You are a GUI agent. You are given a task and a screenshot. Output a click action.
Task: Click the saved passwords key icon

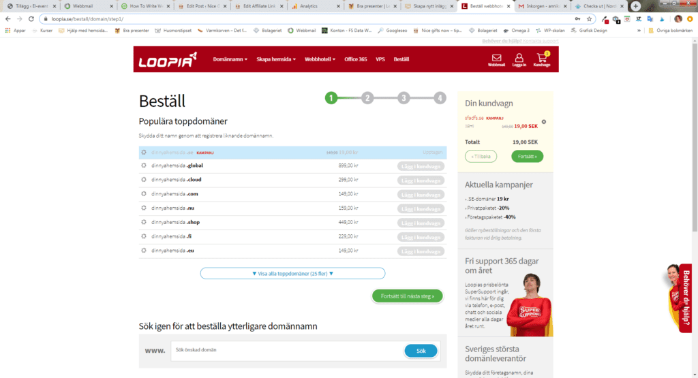[577, 18]
